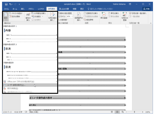Click the 2/10 ページ page indicator

[7, 112]
